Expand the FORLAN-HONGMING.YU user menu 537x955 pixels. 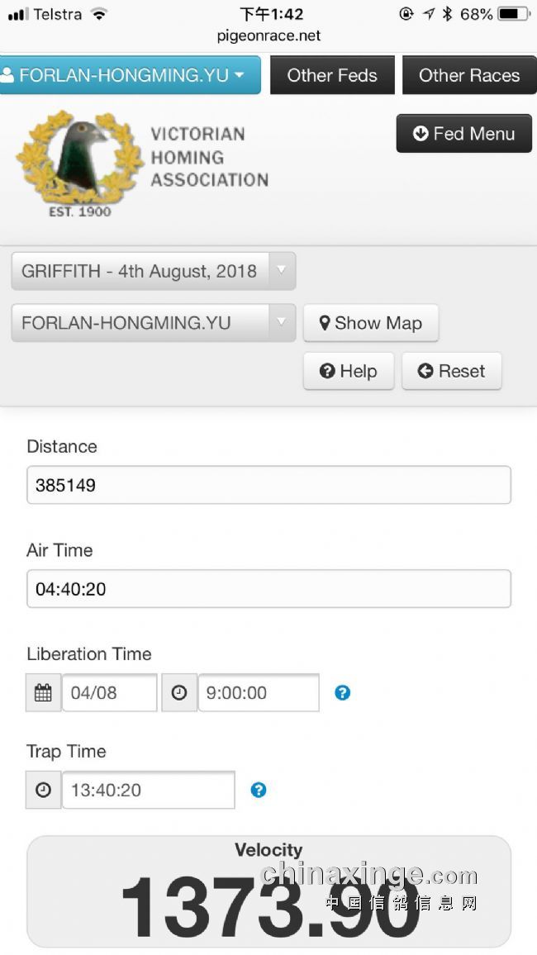pyautogui.click(x=130, y=75)
